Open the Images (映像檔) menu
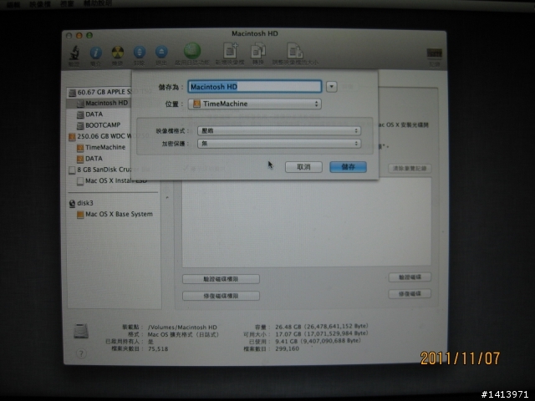 (40, 4)
